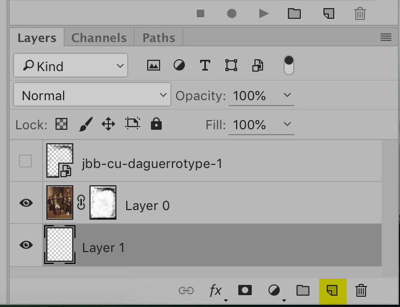Switch to the Channels tab
Image resolution: width=400 pixels, height=307 pixels.
pos(99,38)
